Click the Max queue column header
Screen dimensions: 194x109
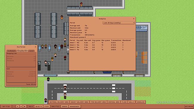pos(105,40)
